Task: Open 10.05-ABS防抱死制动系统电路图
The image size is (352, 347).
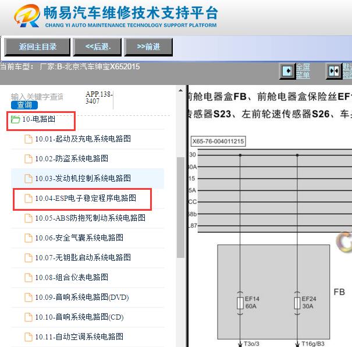Action: point(90,218)
